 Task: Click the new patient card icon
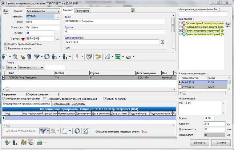pyautogui.click(x=5, y=57)
